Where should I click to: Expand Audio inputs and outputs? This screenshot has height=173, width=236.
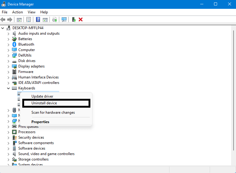[x=9, y=34]
